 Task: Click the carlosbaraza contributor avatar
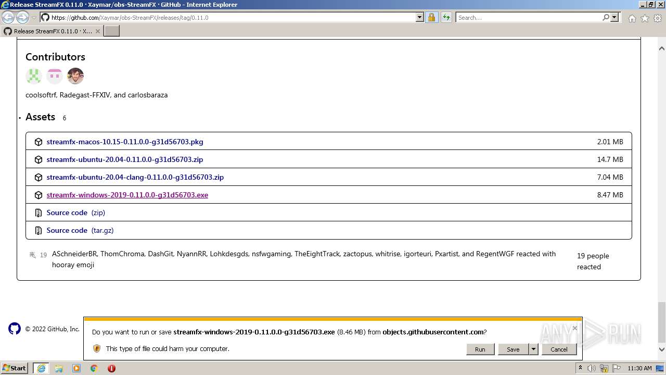tap(75, 76)
